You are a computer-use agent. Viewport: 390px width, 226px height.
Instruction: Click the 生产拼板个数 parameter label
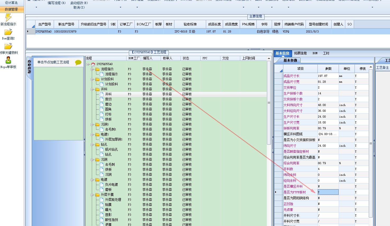293,93
